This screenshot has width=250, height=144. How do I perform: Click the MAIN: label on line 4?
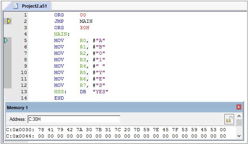pos(62,34)
